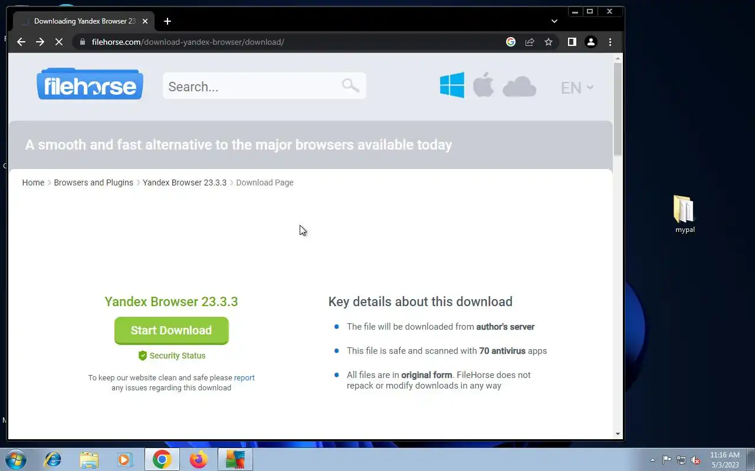Open the mypal folder on the desktop
The height and width of the screenshot is (471, 755).
(684, 214)
